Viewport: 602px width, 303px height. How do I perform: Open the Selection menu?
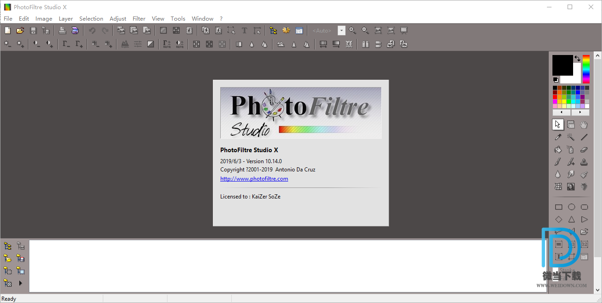[x=91, y=19]
